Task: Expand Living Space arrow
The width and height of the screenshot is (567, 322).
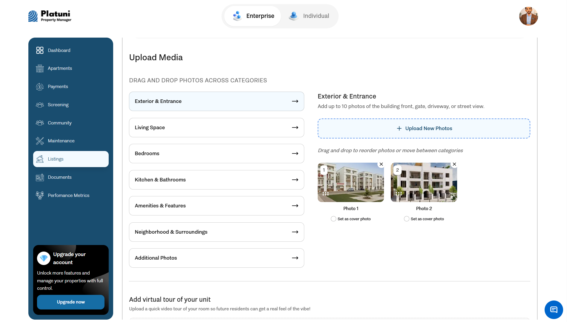Action: point(295,127)
